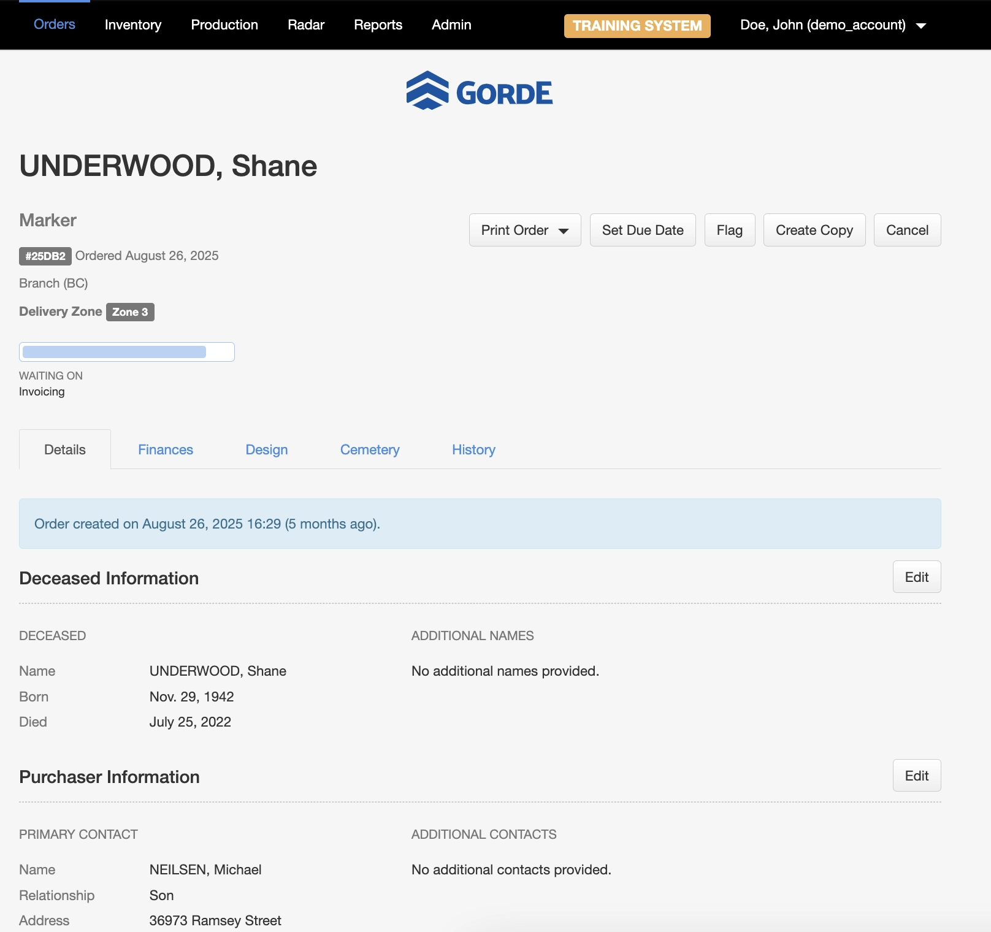
Task: Open the Print Order dropdown
Action: coord(524,230)
